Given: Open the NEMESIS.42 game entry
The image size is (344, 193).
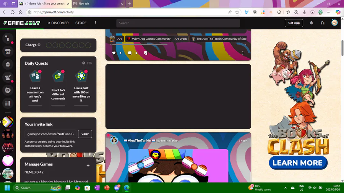Looking at the screenshot, I should coord(34,172).
